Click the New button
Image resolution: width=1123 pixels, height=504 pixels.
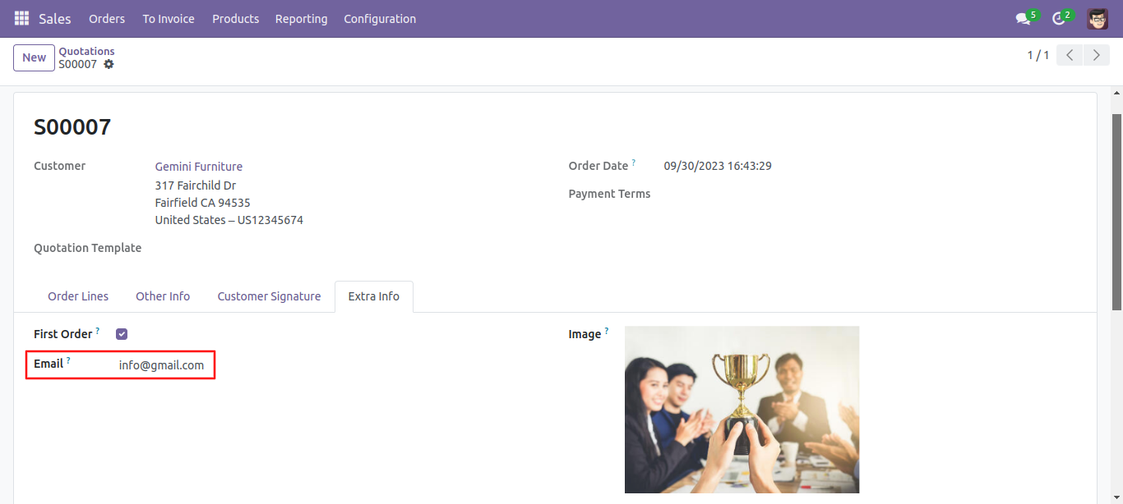(34, 57)
